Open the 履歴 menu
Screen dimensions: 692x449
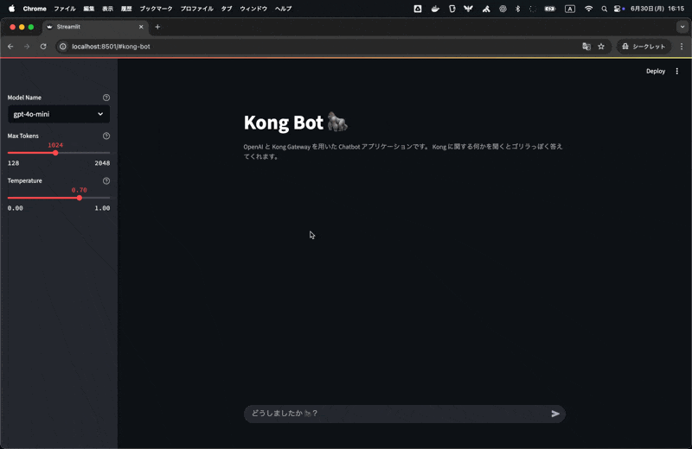click(126, 9)
